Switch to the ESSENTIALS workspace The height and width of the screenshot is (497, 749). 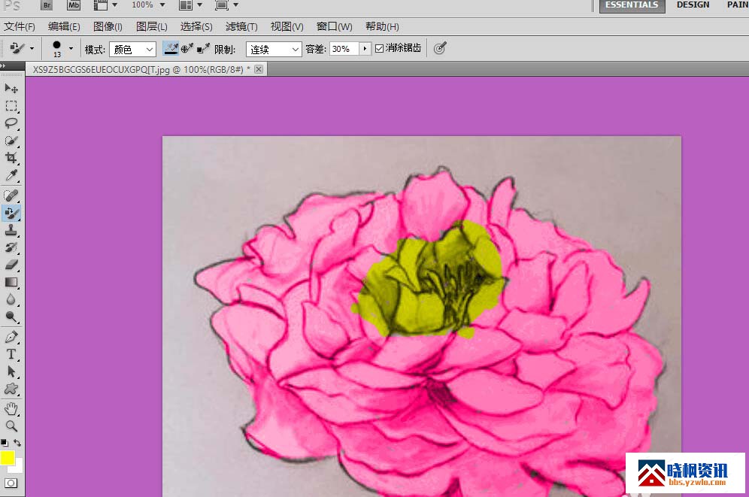(632, 5)
